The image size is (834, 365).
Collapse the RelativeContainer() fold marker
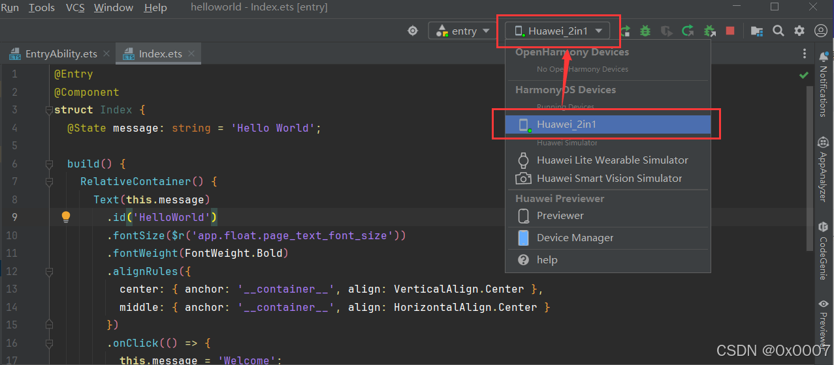48,182
